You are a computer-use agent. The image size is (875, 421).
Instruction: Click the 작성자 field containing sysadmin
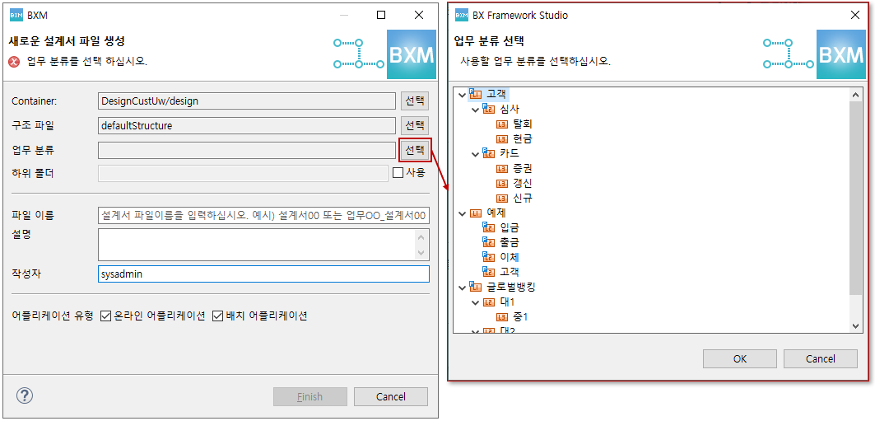point(263,274)
